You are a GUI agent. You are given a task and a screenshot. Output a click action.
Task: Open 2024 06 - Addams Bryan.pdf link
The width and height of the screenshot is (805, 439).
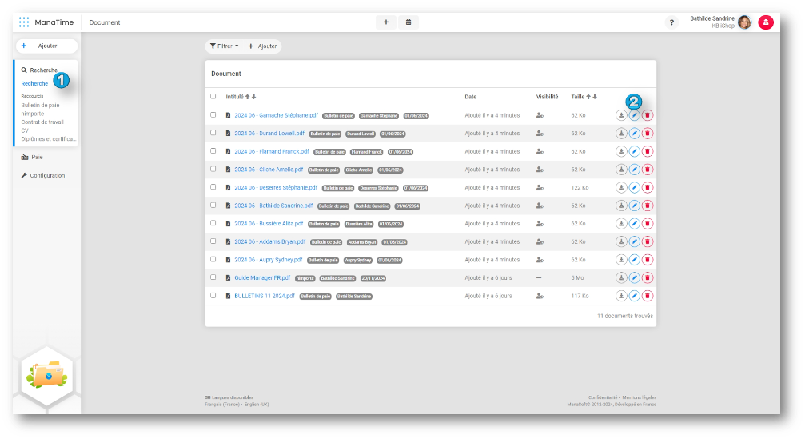pos(270,241)
